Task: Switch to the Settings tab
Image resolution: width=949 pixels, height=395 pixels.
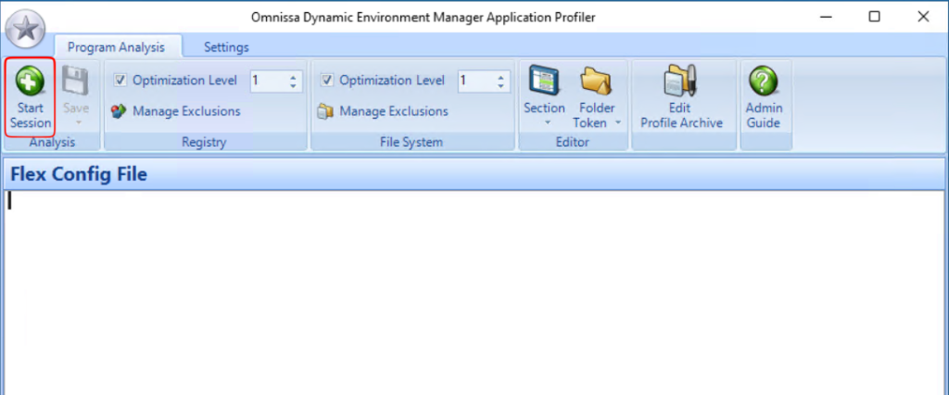Action: click(x=226, y=46)
